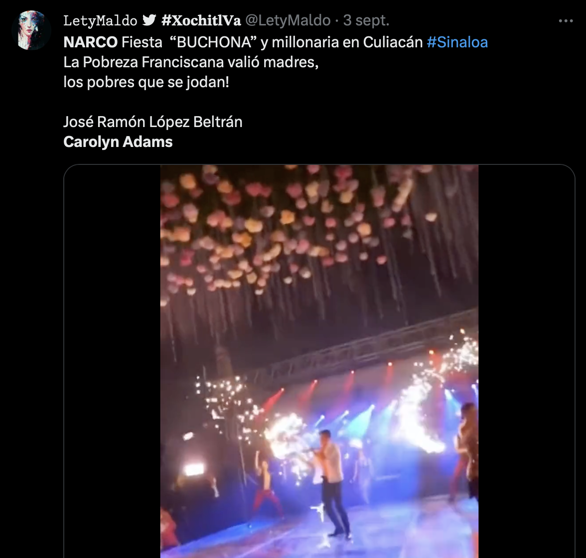Click the black left margin of the video
The width and height of the screenshot is (586, 558).
coord(112,359)
